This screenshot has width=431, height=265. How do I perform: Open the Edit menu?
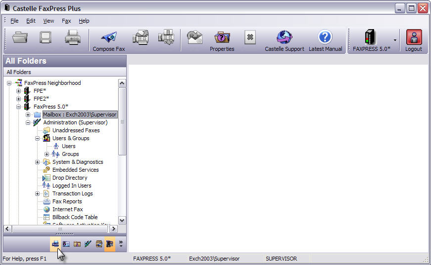[31, 21]
